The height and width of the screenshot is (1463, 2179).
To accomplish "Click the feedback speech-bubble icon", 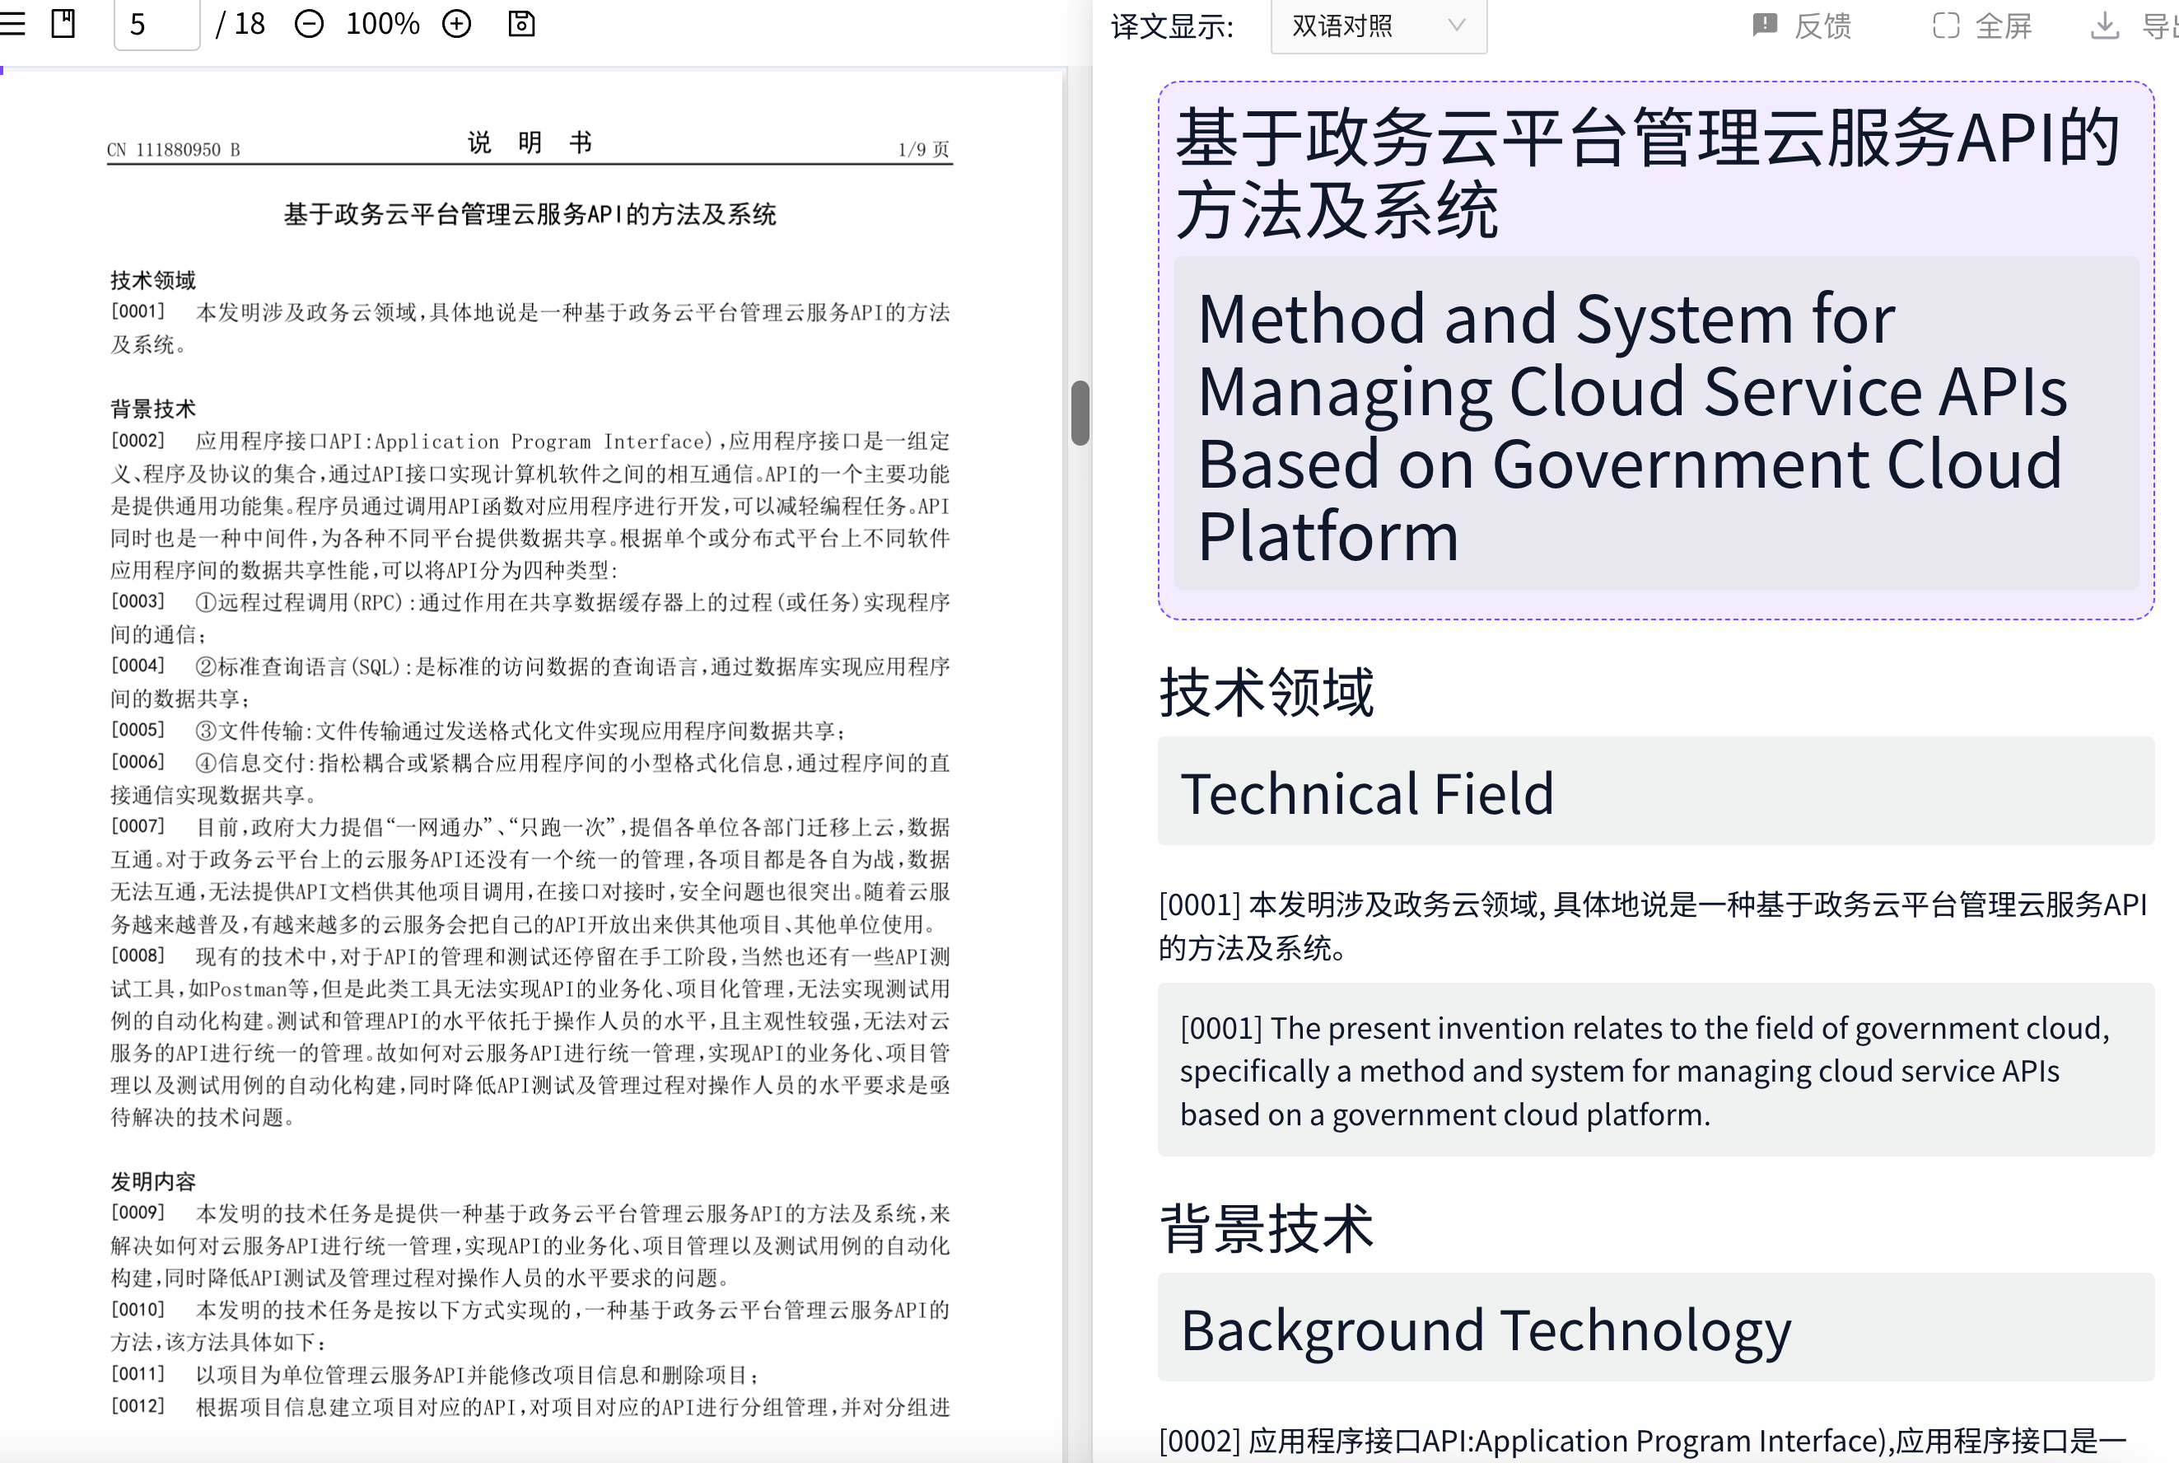I will pyautogui.click(x=1765, y=24).
